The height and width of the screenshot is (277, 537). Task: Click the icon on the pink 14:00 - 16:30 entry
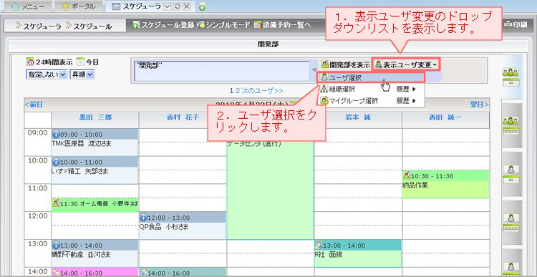point(56,273)
